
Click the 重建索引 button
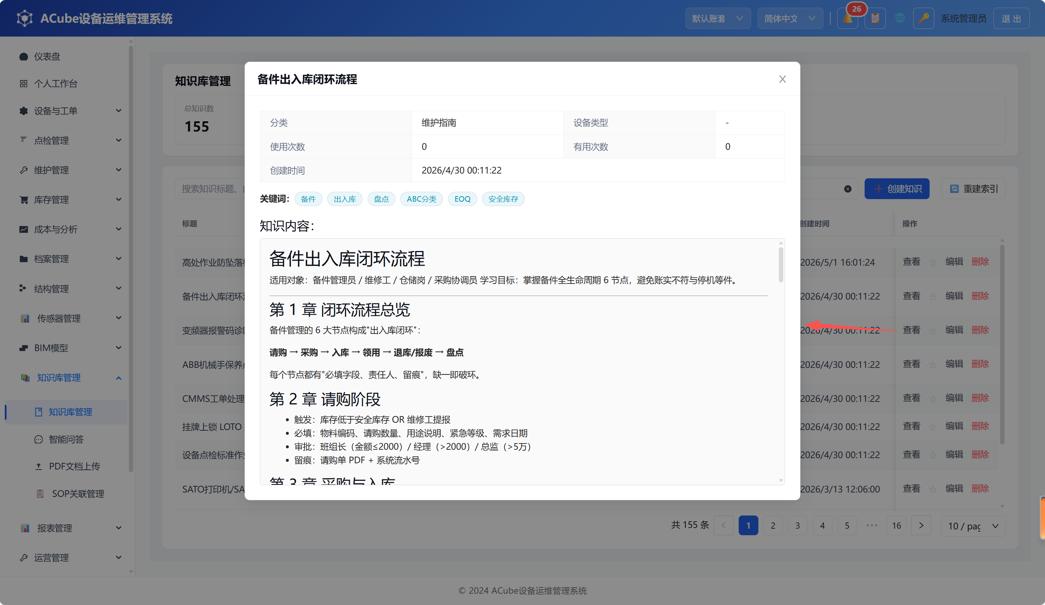tap(973, 189)
